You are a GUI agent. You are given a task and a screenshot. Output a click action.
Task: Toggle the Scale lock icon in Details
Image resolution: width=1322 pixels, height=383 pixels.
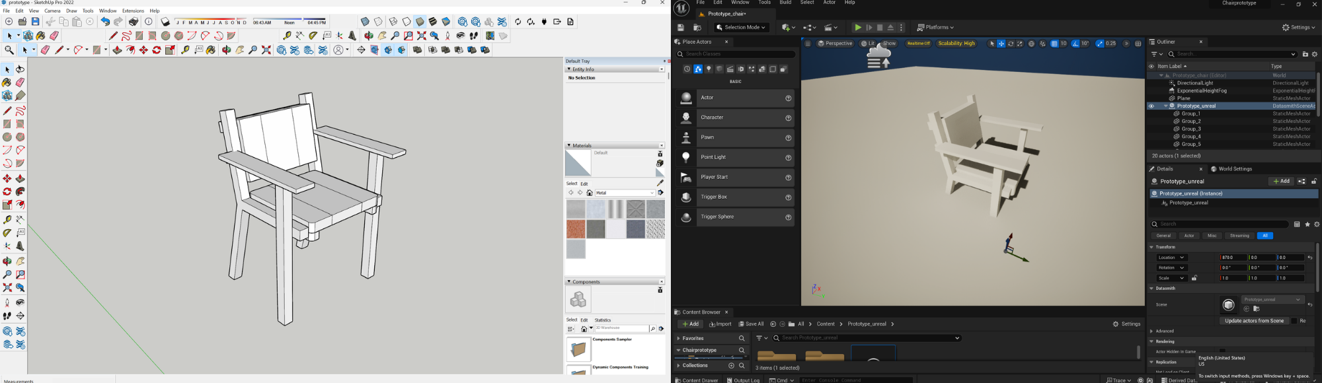tap(1194, 278)
